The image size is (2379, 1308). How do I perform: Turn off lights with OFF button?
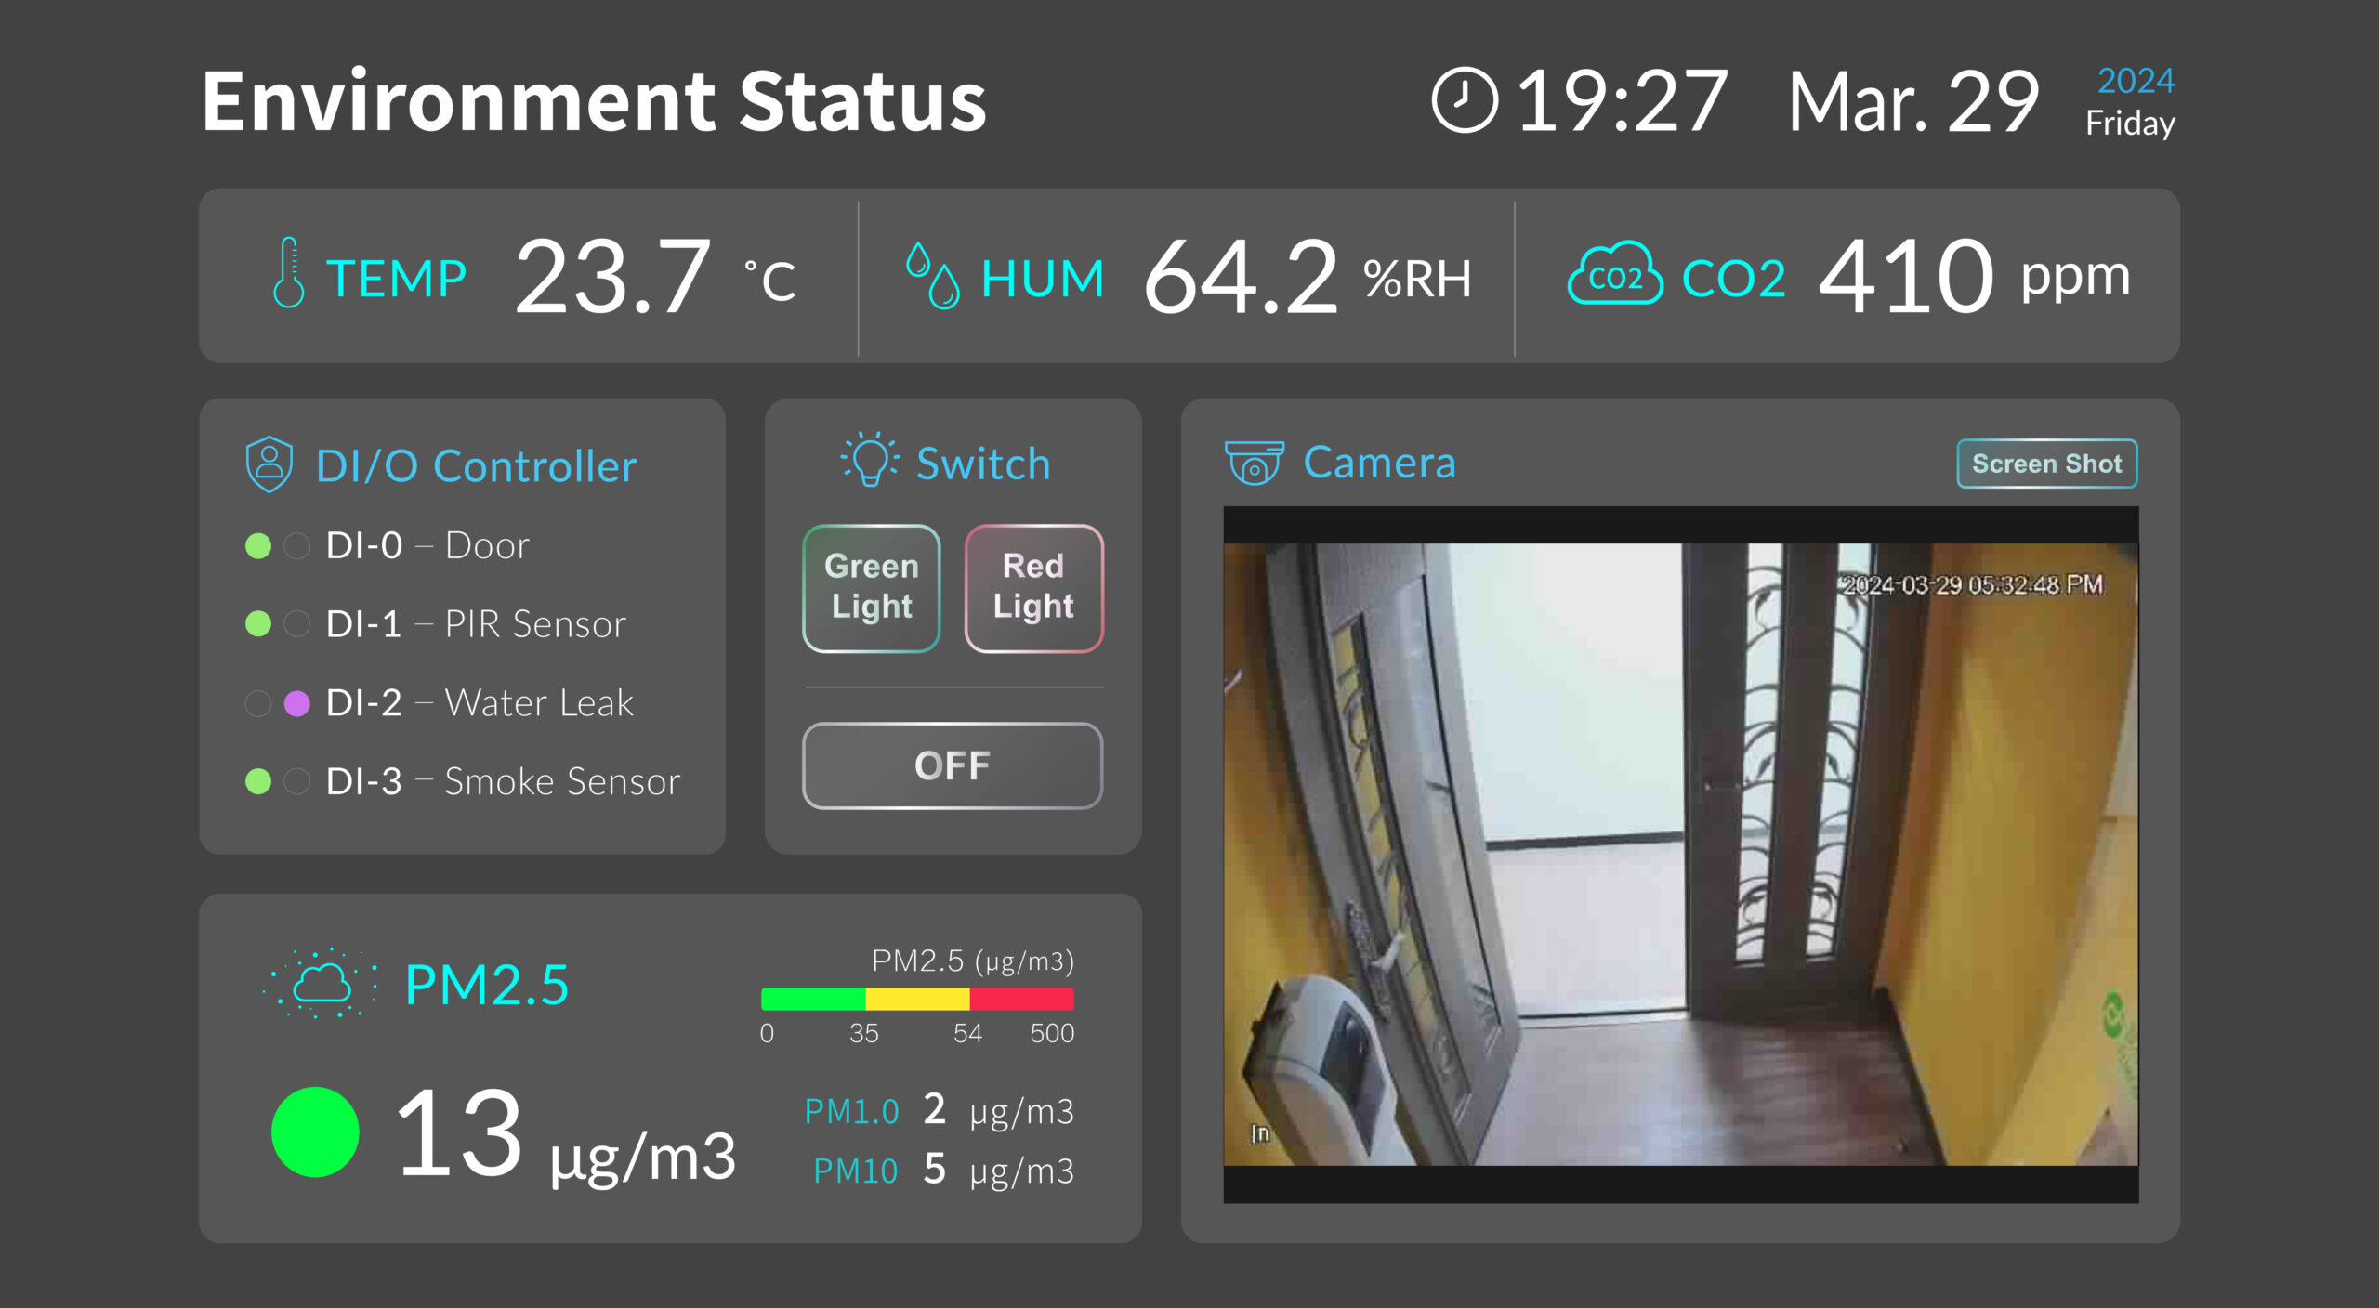(953, 765)
